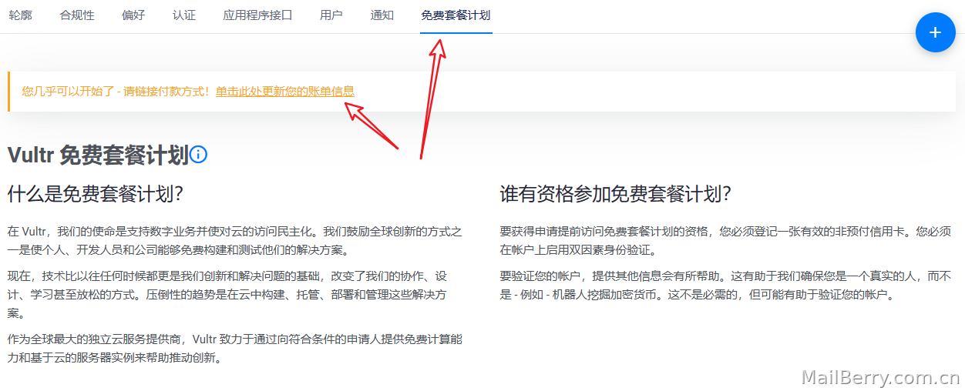Select the 偏好 tab
Viewport: 965px width, 391px height.
coord(133,15)
